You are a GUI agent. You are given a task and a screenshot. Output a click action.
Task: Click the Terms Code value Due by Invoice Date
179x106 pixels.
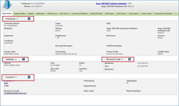[x=115, y=54]
